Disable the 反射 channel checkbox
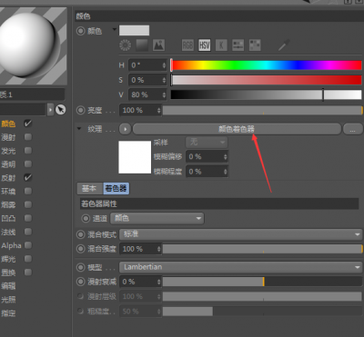This screenshot has height=337, width=364. (28, 178)
